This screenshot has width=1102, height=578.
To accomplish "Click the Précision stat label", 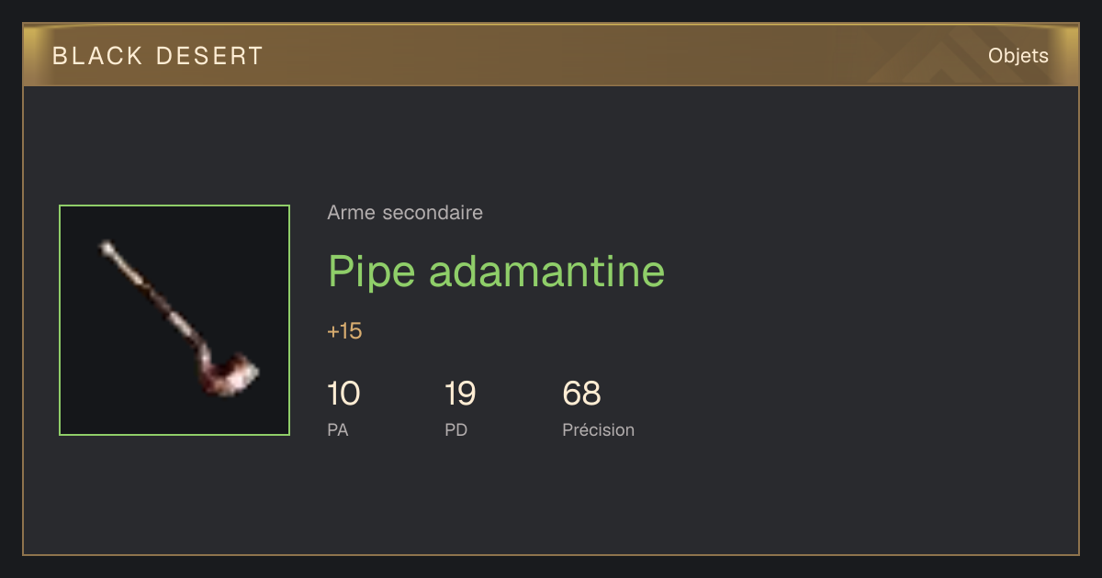I will click(x=599, y=429).
